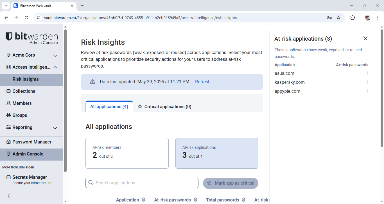Click the magnifier icon in search box
384x204 pixels.
[91, 183]
